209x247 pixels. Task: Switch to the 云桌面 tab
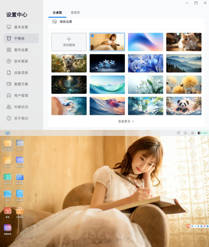point(57,13)
